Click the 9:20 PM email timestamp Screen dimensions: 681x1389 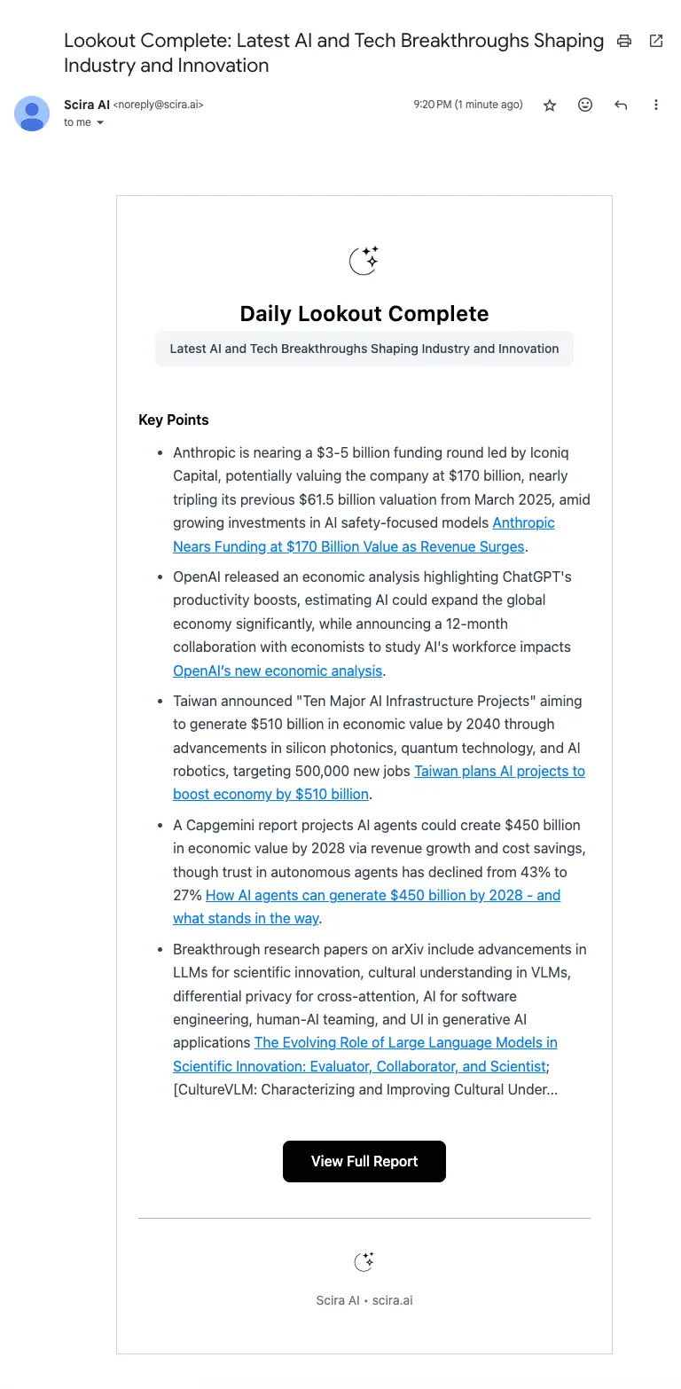467,105
